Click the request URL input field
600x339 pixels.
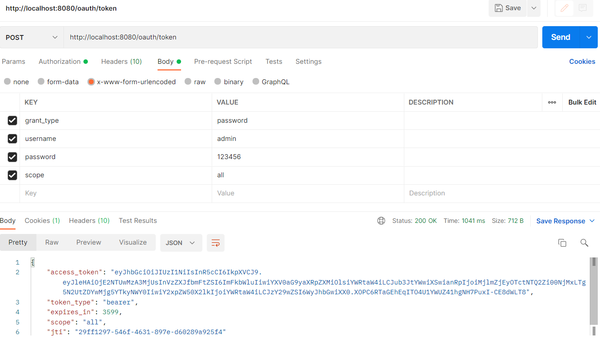click(x=266, y=37)
